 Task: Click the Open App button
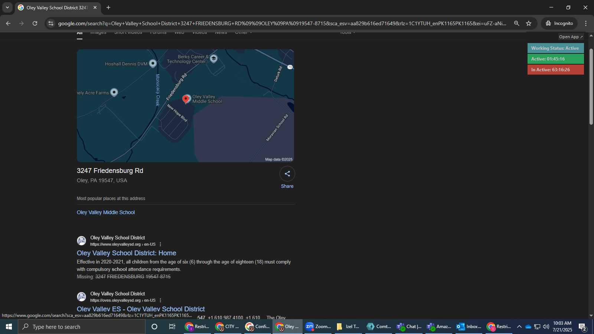pos(571,37)
